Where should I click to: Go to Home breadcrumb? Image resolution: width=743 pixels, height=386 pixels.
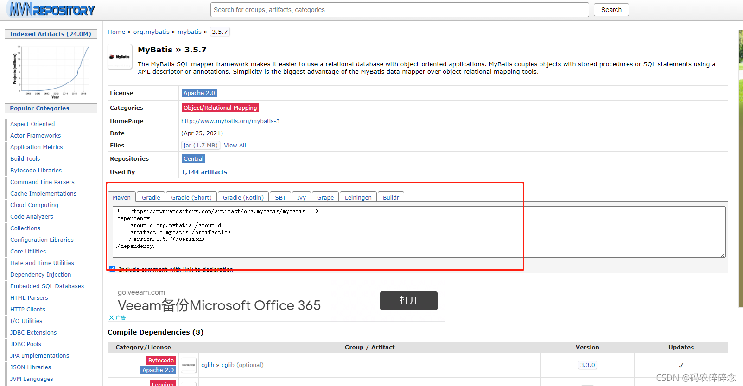coord(116,32)
